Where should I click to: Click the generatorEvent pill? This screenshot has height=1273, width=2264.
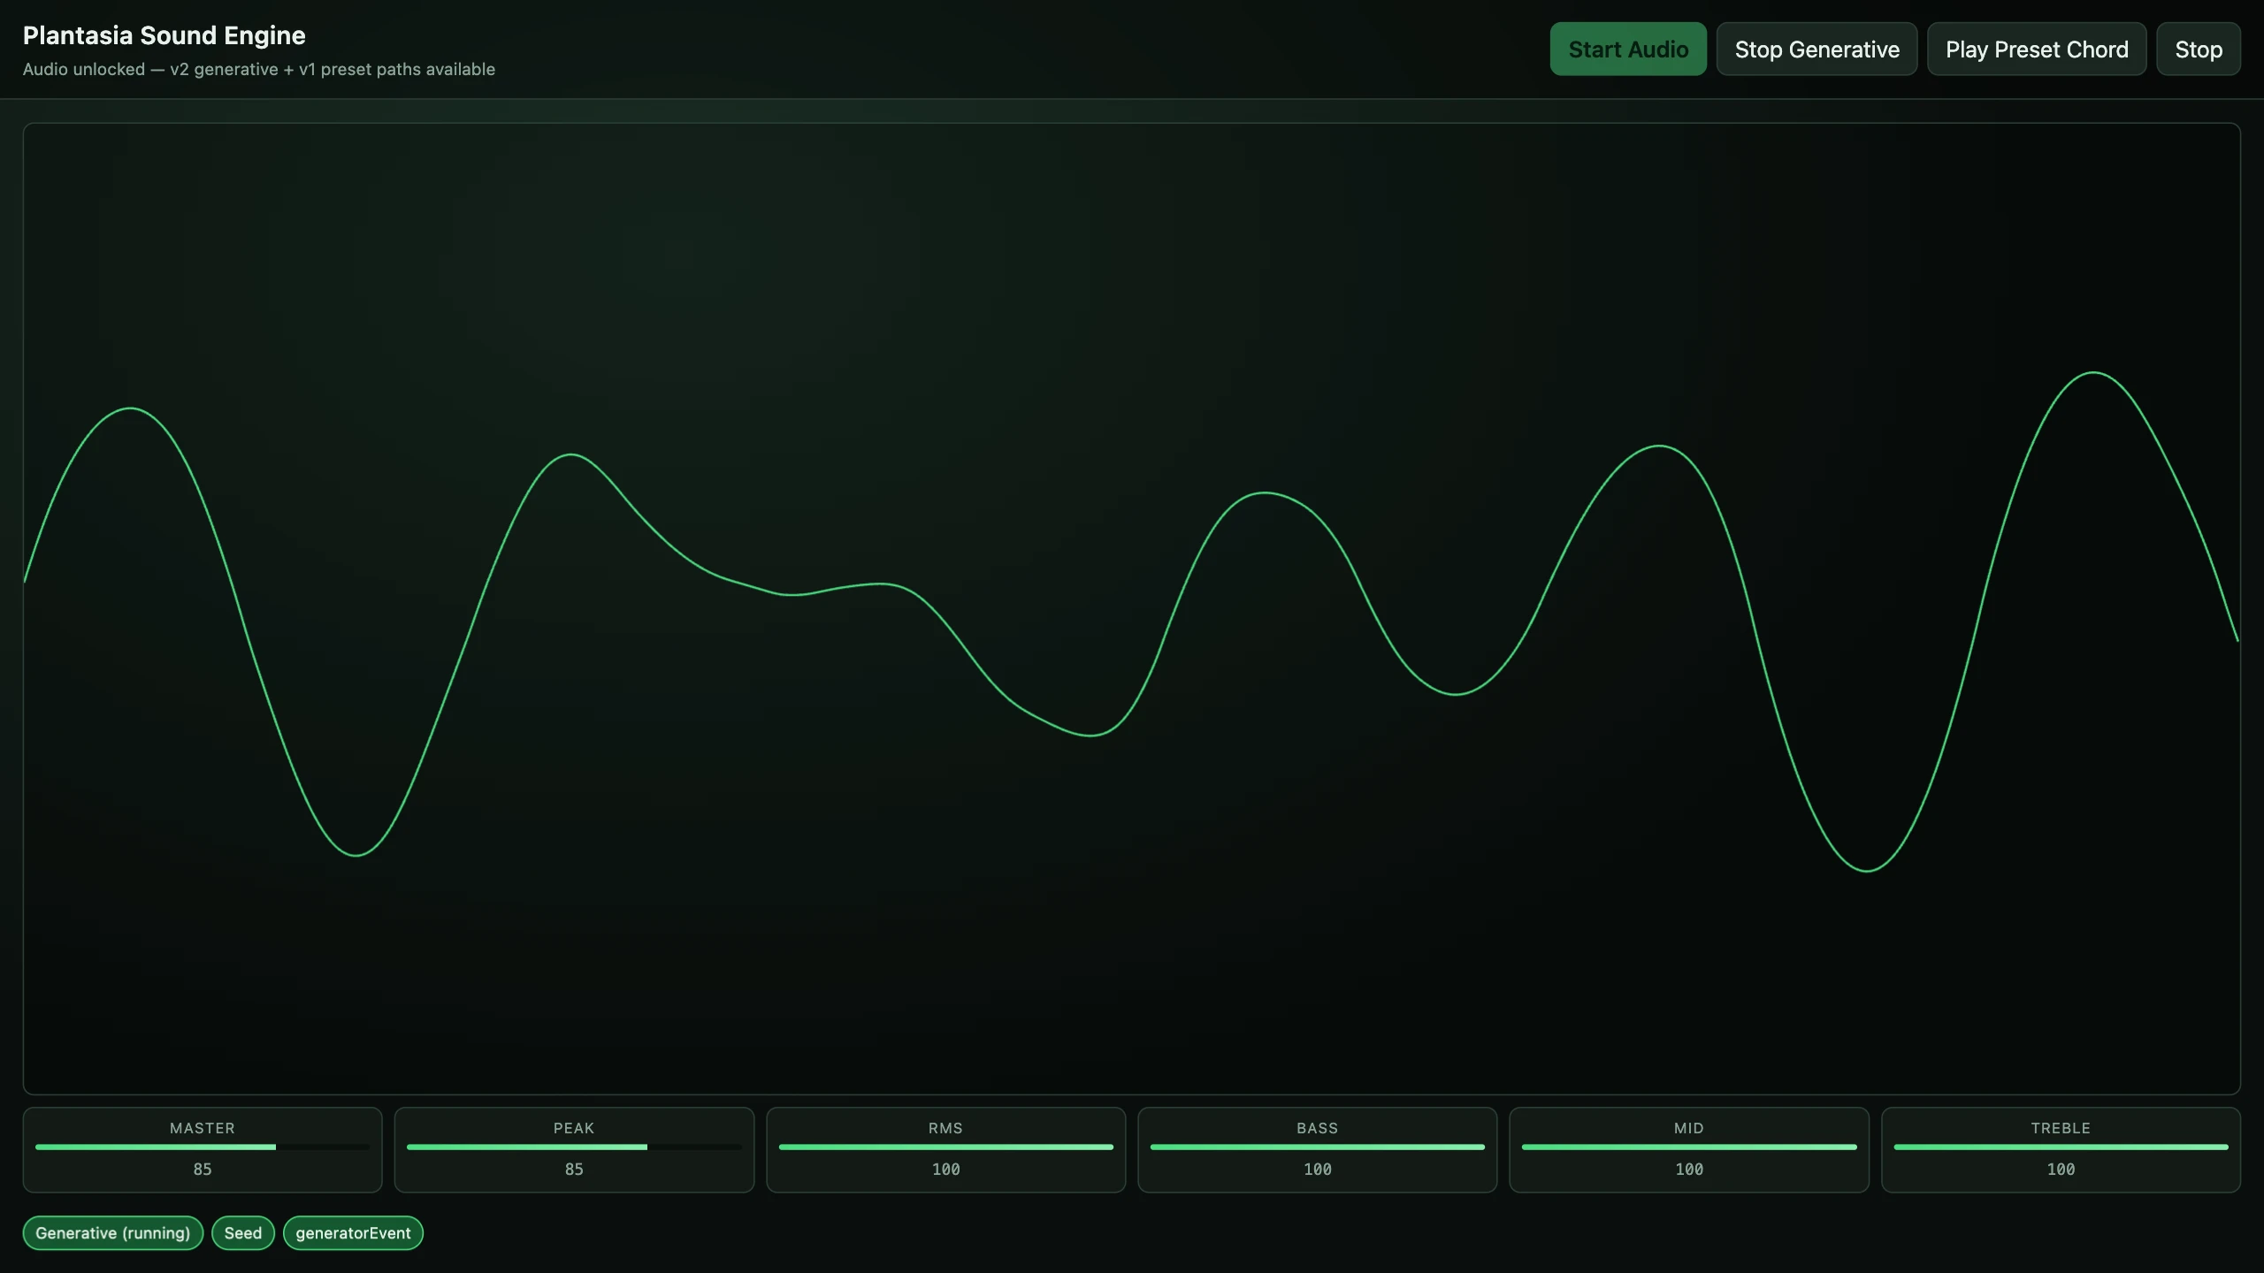coord(353,1233)
